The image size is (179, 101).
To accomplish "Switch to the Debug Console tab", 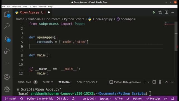I will 87,82.
